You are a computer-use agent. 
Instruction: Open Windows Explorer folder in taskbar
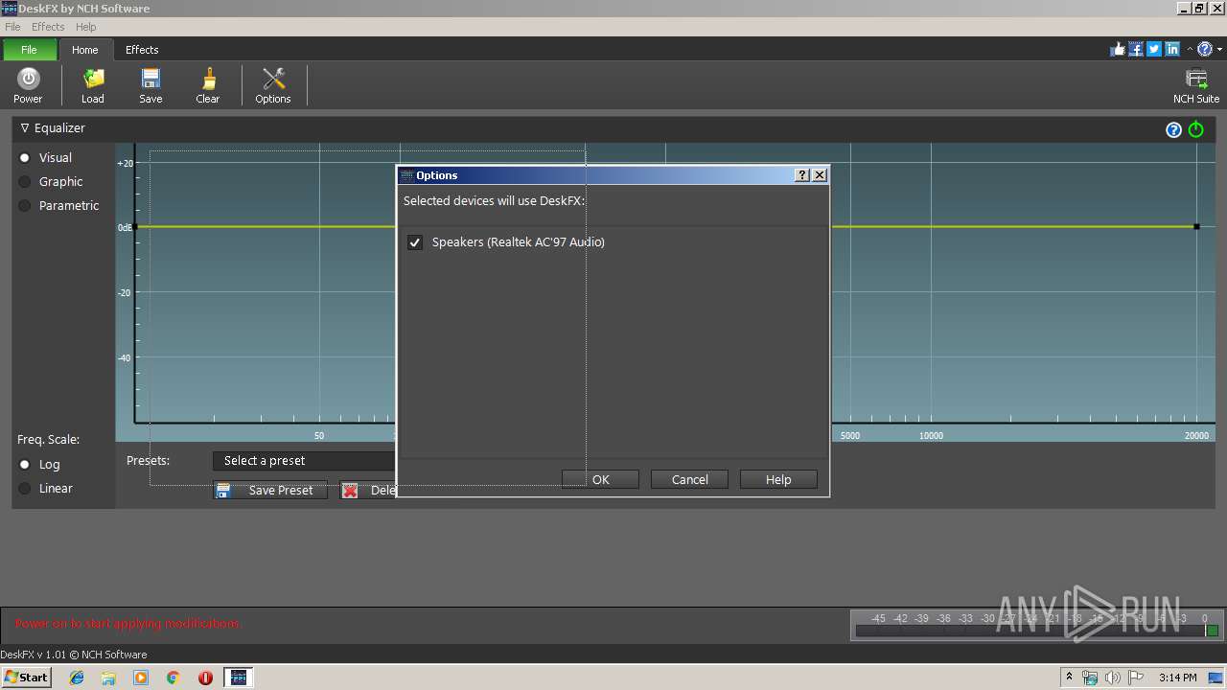108,678
